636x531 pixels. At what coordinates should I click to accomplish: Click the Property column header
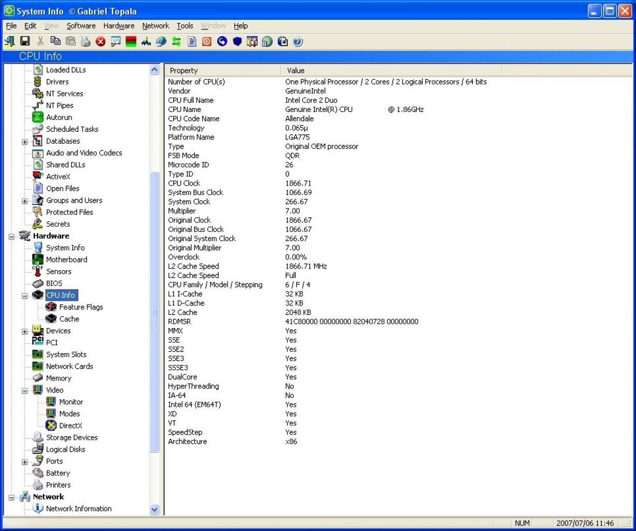223,71
